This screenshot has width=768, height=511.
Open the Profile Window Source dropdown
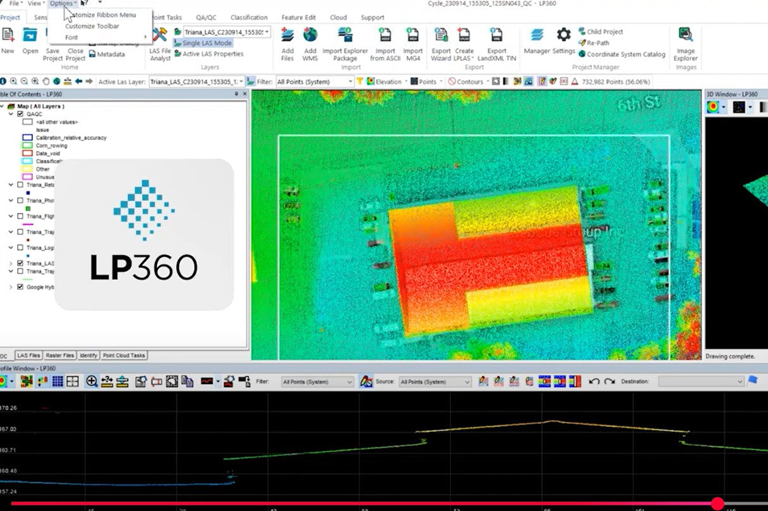[x=435, y=382]
